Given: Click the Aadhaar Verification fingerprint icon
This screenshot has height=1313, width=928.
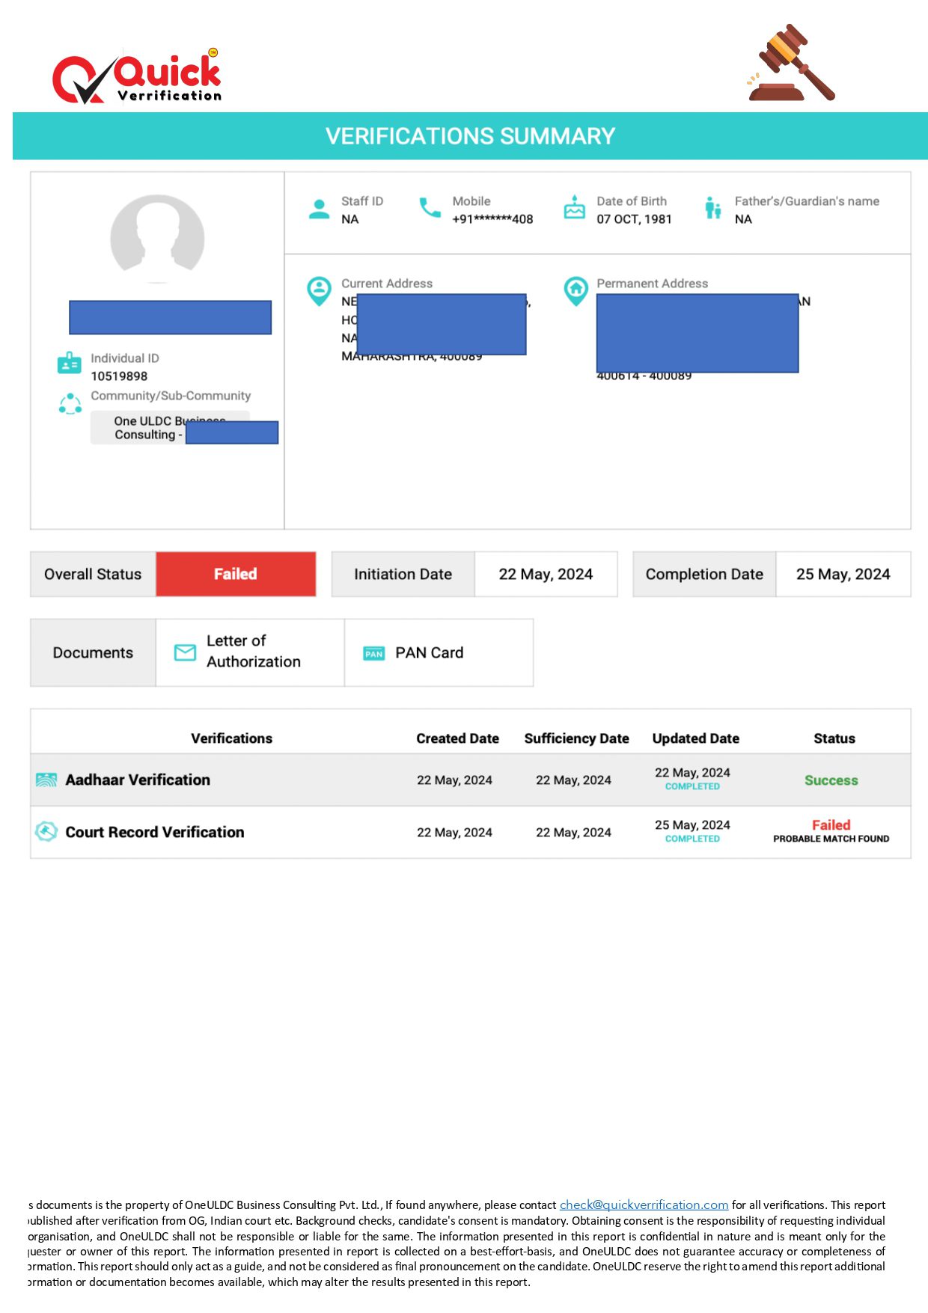Looking at the screenshot, I should click(46, 780).
